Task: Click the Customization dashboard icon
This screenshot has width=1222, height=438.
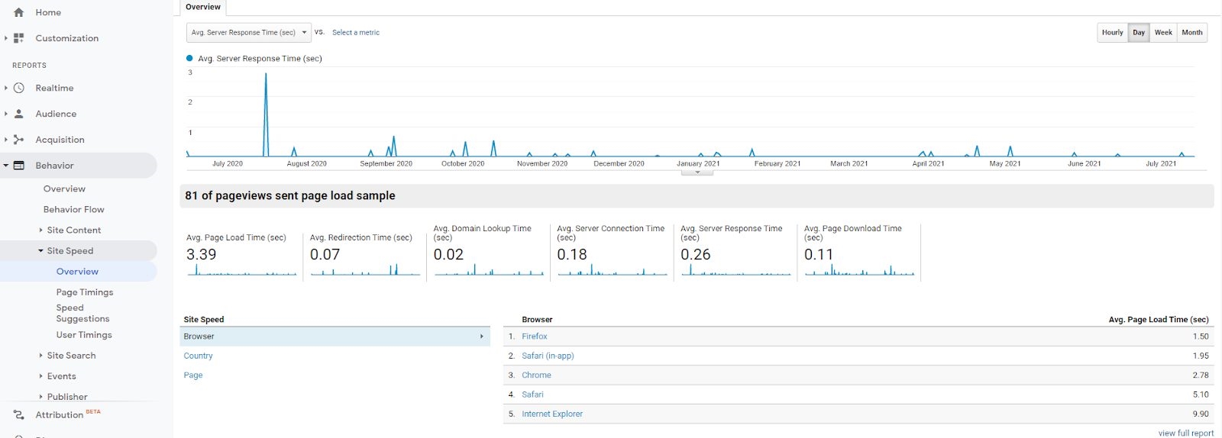Action: pos(19,38)
